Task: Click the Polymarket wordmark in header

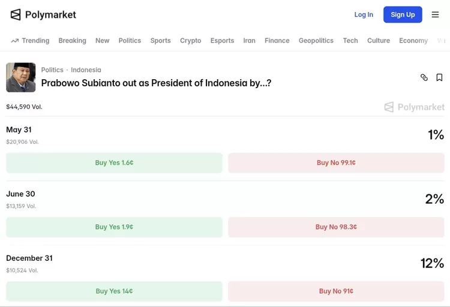Action: 50,14
